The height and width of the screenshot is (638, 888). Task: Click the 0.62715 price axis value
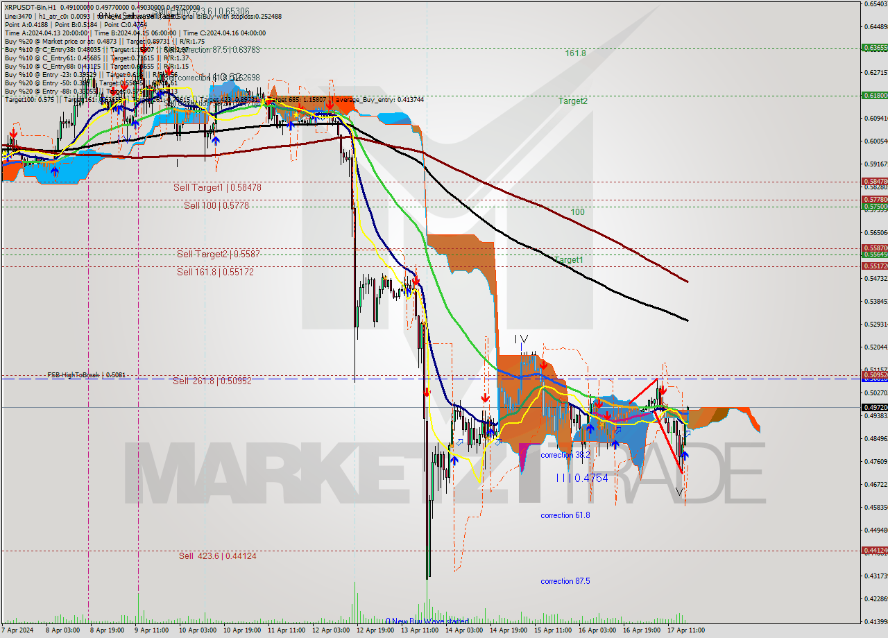tap(876, 72)
